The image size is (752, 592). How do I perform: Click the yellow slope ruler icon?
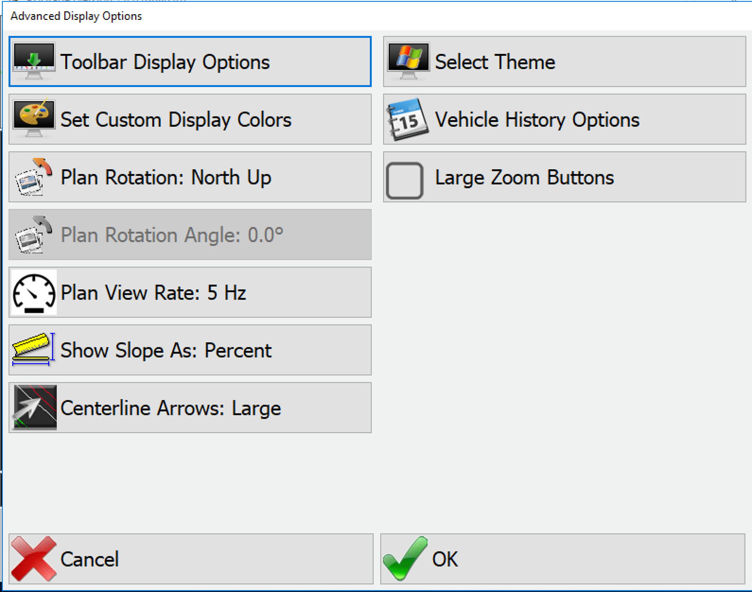[x=32, y=350]
